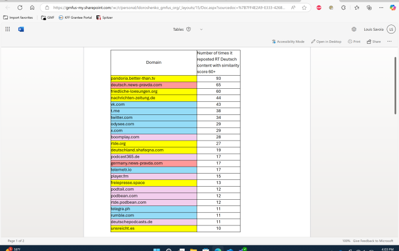Image resolution: width=399 pixels, height=251 pixels.
Task: Open Word settings gear icon
Action: (354, 29)
